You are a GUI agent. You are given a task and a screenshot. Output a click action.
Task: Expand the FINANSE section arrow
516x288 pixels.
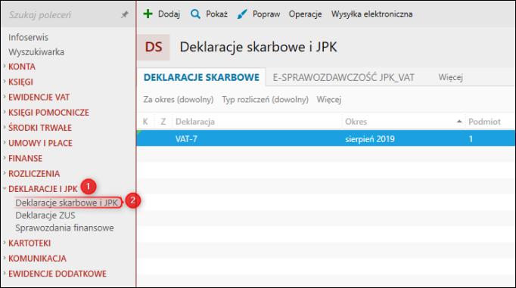pyautogui.click(x=5, y=158)
